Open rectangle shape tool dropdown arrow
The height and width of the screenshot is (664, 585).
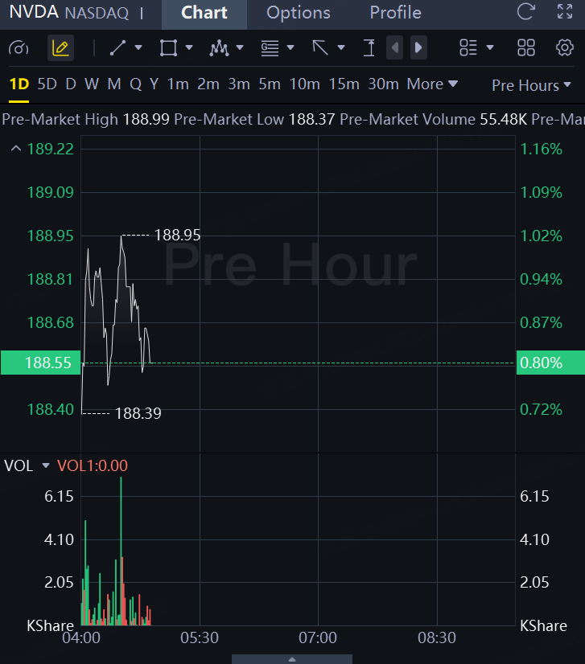click(189, 48)
